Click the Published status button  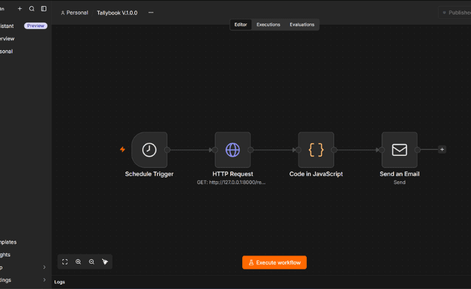455,13
